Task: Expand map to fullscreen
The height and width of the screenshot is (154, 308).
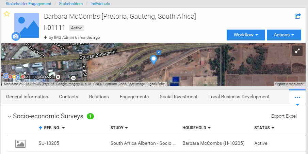Action: (x=297, y=51)
